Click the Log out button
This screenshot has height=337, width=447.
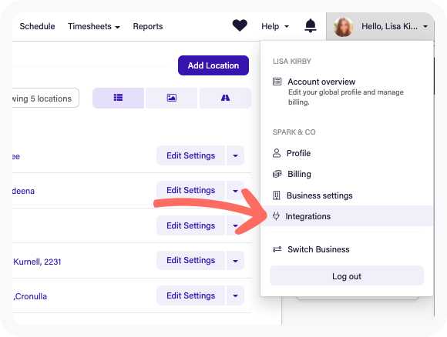(347, 275)
